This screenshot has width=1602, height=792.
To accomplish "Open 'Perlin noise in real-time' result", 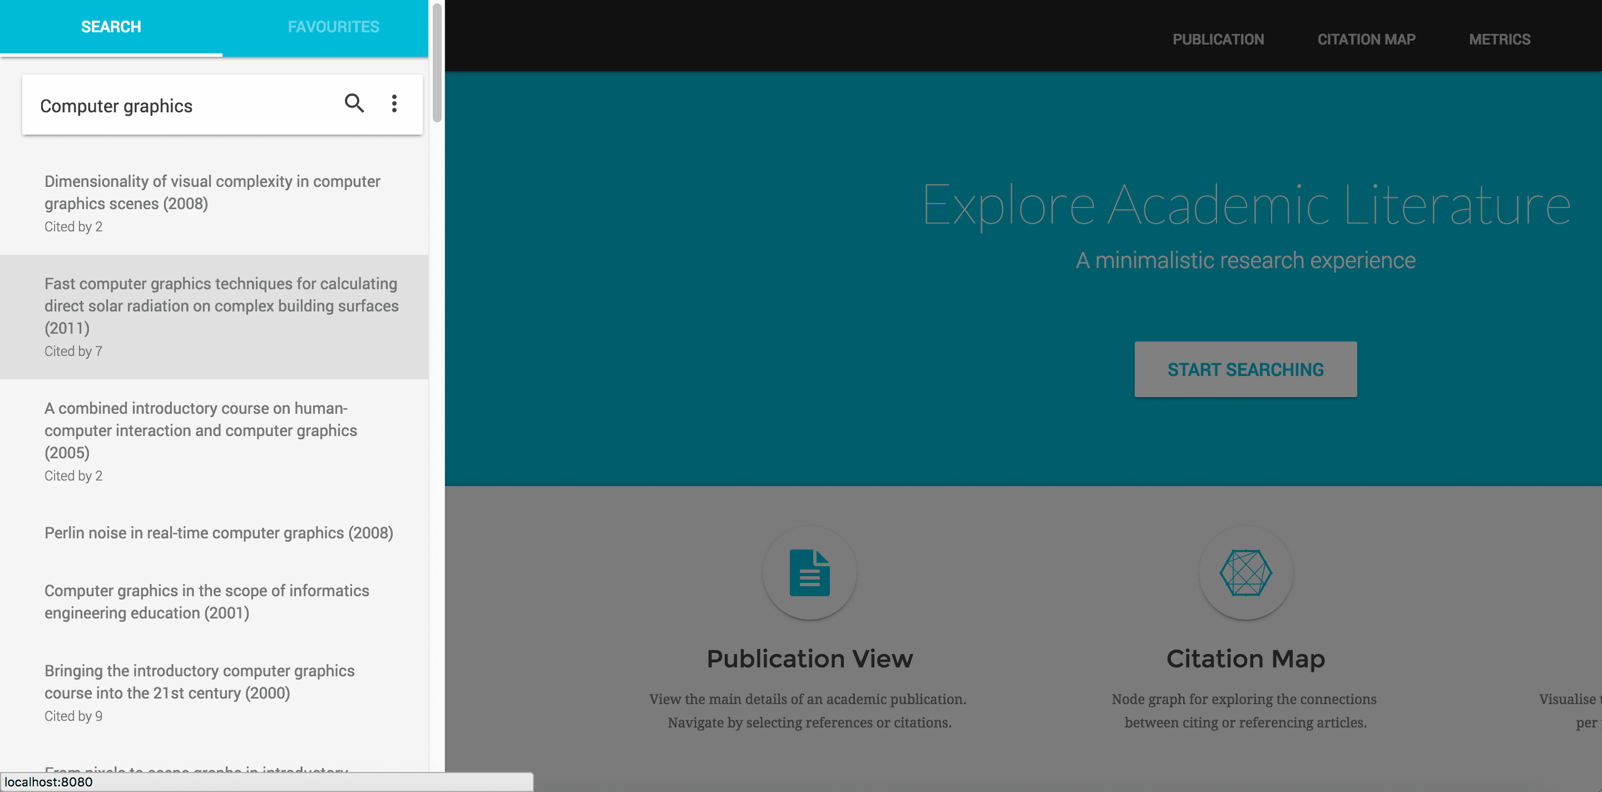I will click(214, 533).
